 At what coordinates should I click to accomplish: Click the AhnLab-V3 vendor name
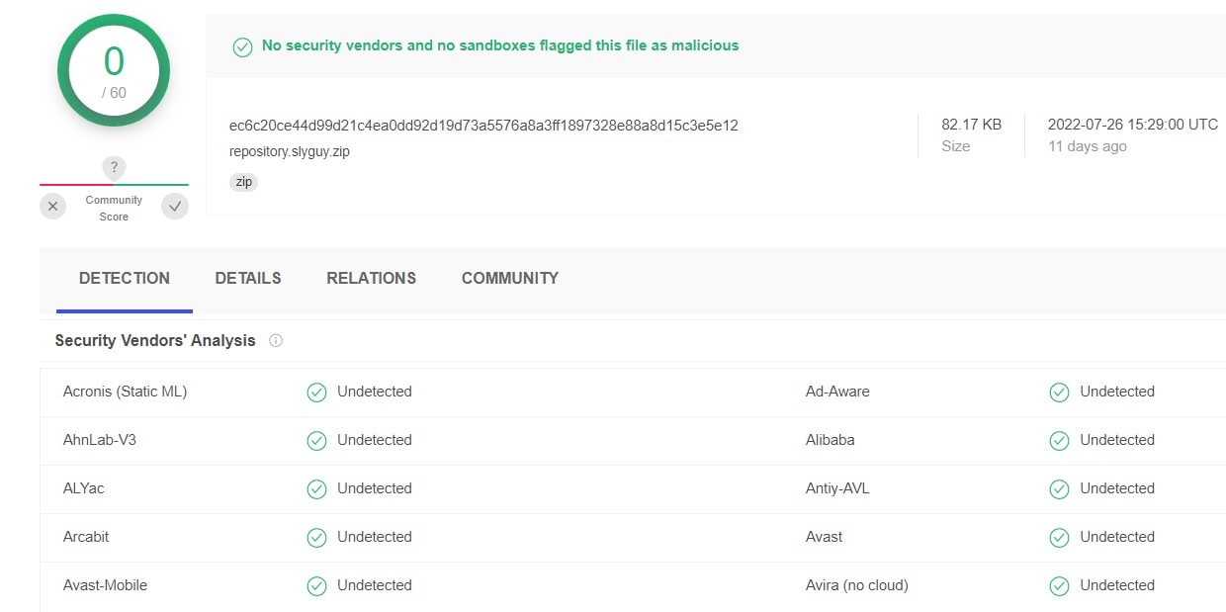pos(100,440)
